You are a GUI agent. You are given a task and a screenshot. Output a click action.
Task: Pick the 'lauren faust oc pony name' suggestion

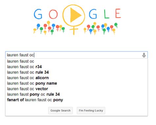(x=76, y=83)
